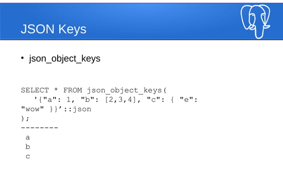Image resolution: width=283 pixels, height=180 pixels.
Task: Click result row c
Action: point(28,157)
